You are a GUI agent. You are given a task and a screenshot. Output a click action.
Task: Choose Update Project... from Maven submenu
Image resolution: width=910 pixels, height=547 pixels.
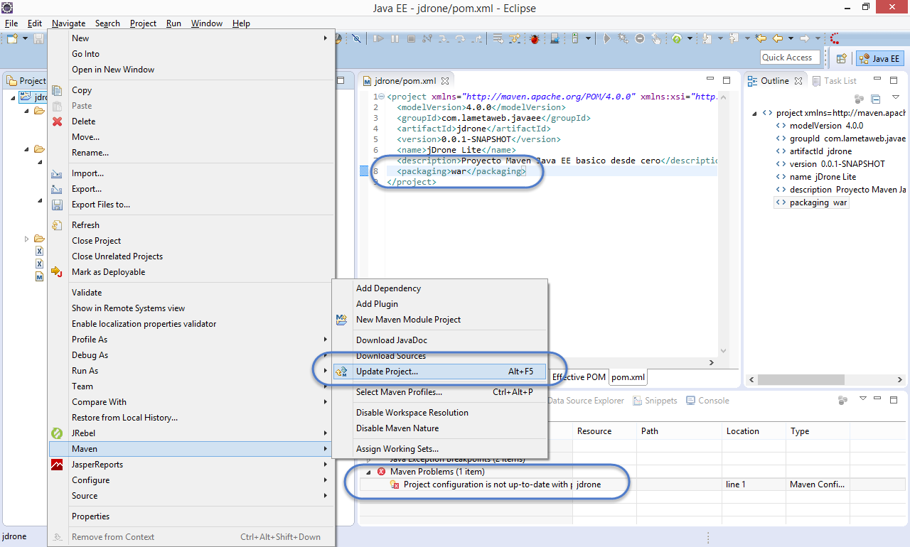click(440, 372)
